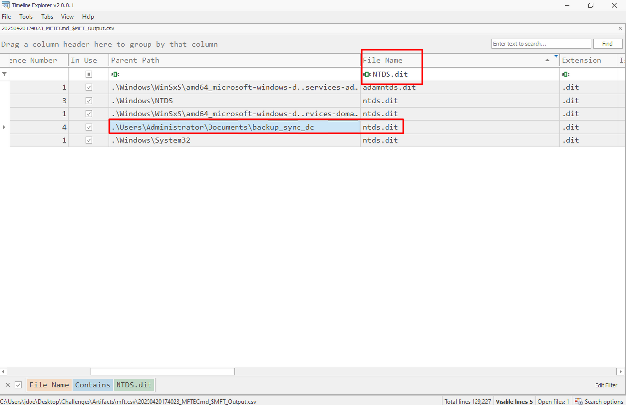Viewport: 626px width, 405px height.
Task: Click the right scroll arrow of horizontal scrollbar
Action: (621, 371)
